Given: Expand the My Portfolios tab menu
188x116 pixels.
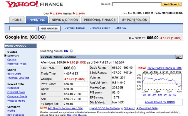Looking at the screenshot, I should [134, 22].
